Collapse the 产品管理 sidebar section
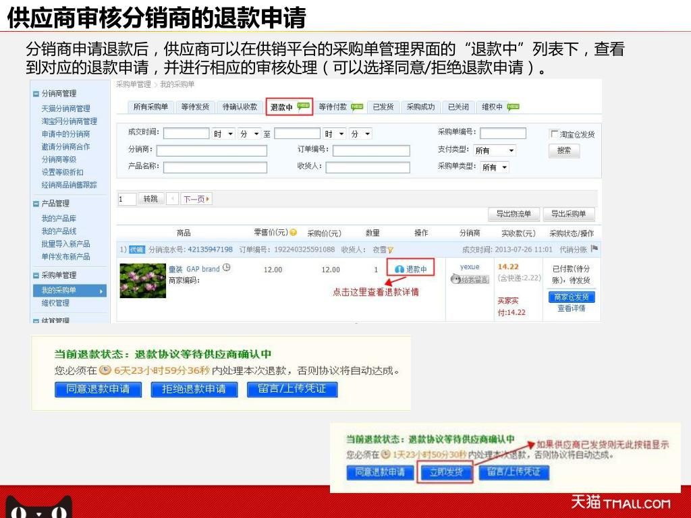 click(36, 204)
